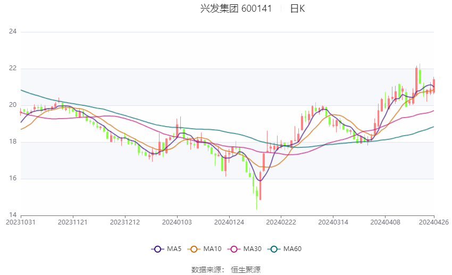
Task: Click the 20231121 date axis label
Action: click(73, 222)
